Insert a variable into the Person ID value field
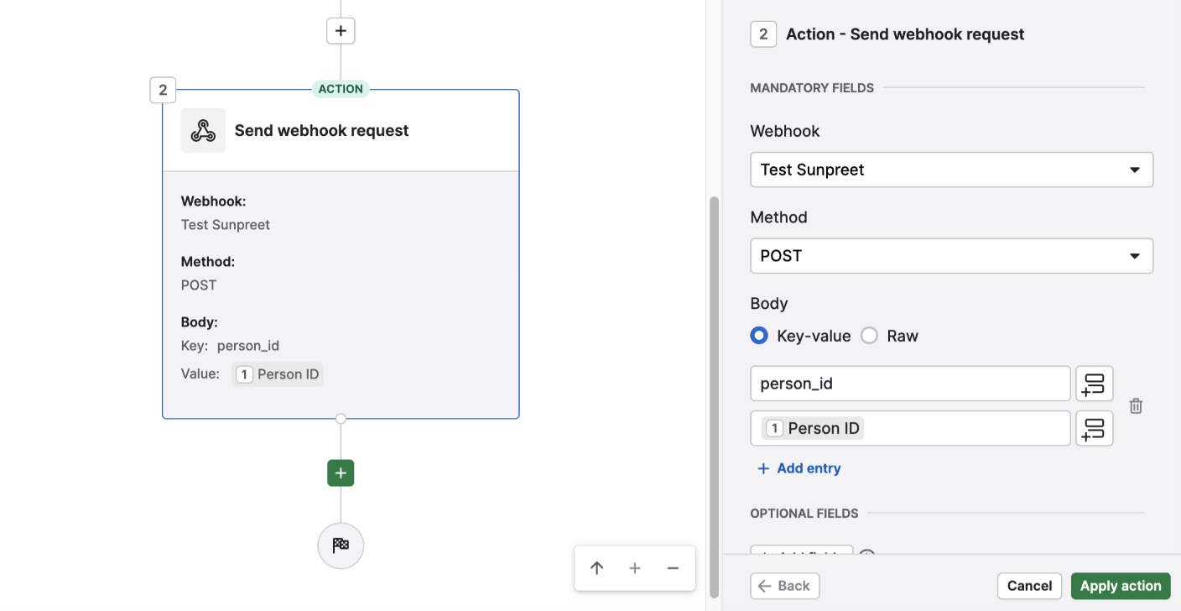This screenshot has width=1181, height=611. pyautogui.click(x=1094, y=428)
